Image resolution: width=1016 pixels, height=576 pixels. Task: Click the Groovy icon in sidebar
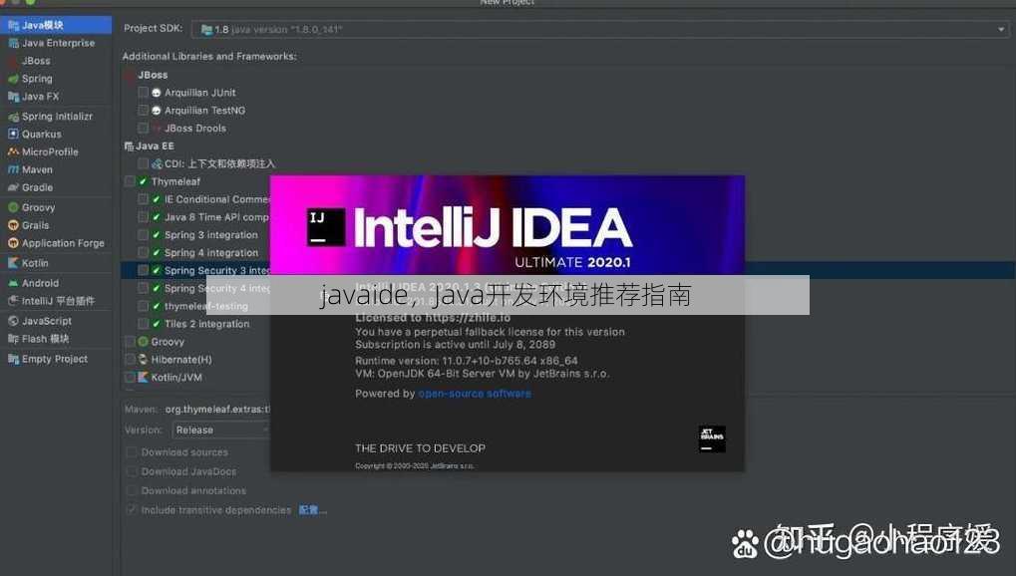tap(13, 208)
